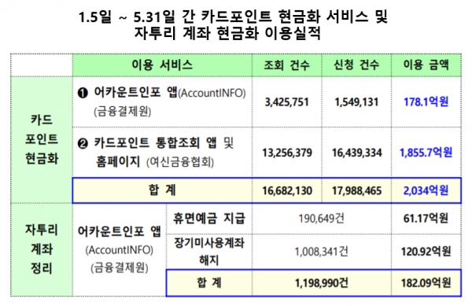Select the '신청 건수' column header
The height and width of the screenshot is (306, 472).
click(x=356, y=65)
